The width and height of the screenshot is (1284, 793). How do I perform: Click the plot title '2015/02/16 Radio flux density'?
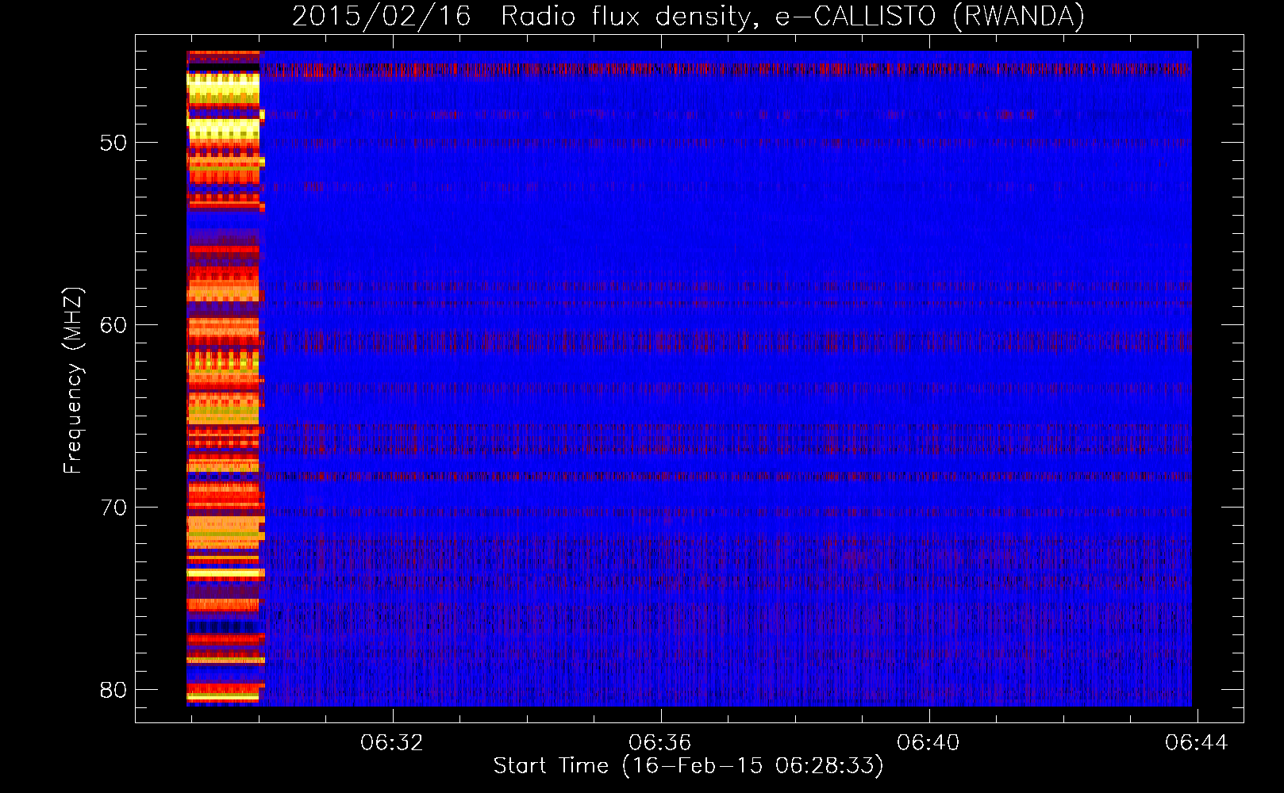[x=688, y=17]
